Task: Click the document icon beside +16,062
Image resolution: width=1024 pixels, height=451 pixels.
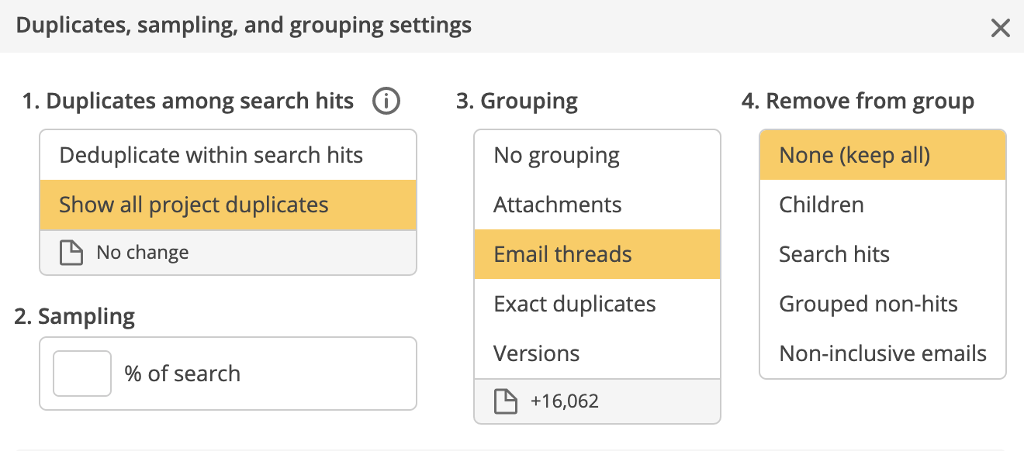Action: pos(505,401)
